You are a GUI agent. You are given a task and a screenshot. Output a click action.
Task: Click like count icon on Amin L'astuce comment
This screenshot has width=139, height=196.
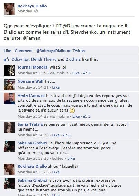click(x=85, y=116)
